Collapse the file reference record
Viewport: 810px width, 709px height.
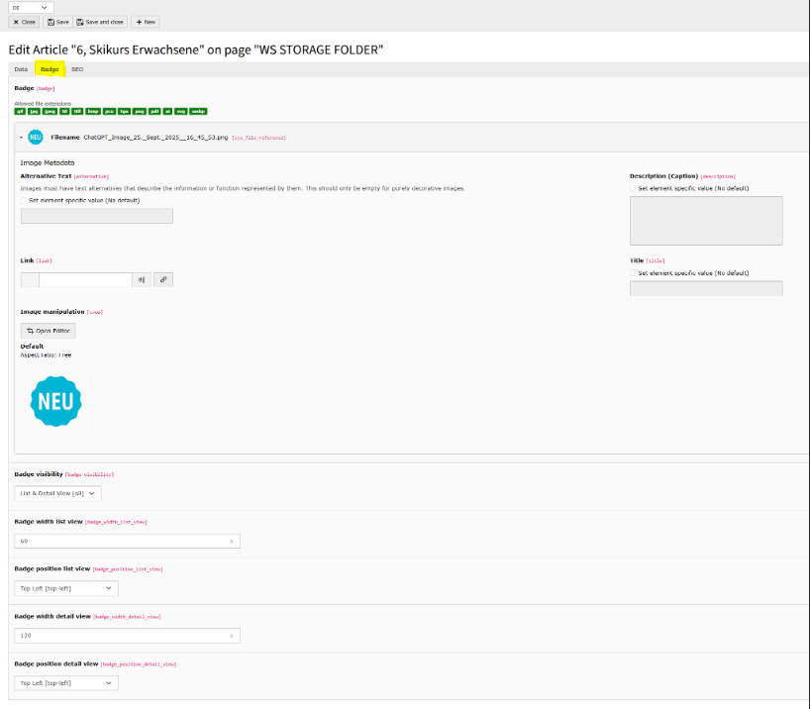pos(21,138)
